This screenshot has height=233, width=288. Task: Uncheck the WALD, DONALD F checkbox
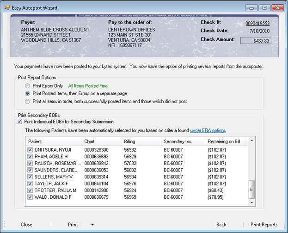pos(31,197)
